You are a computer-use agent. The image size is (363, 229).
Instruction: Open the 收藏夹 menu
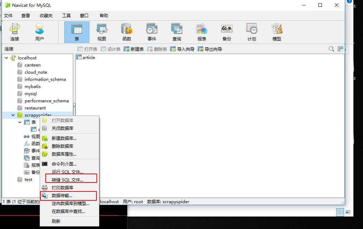(46, 15)
